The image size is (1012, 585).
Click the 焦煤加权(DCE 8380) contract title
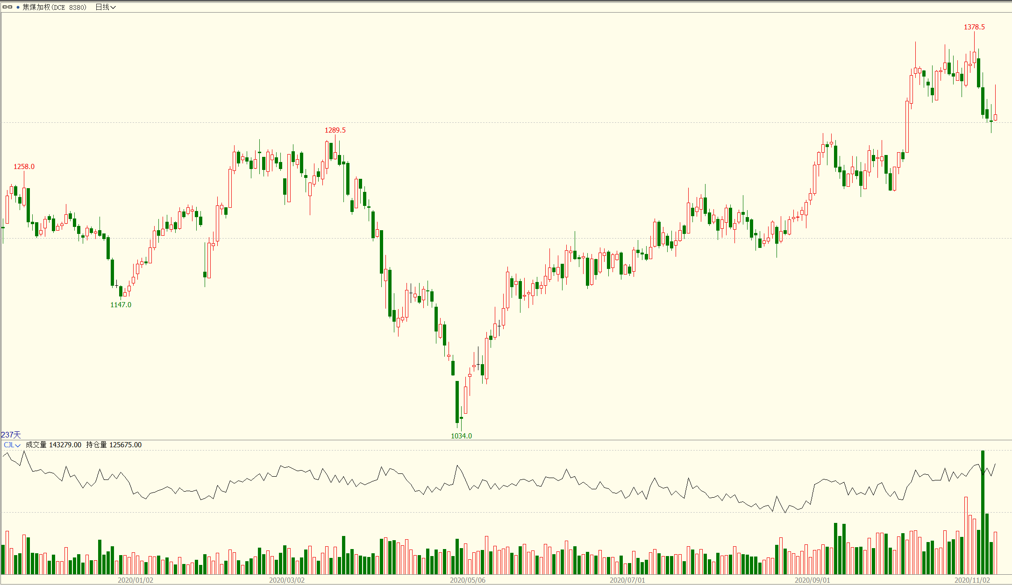pyautogui.click(x=55, y=7)
